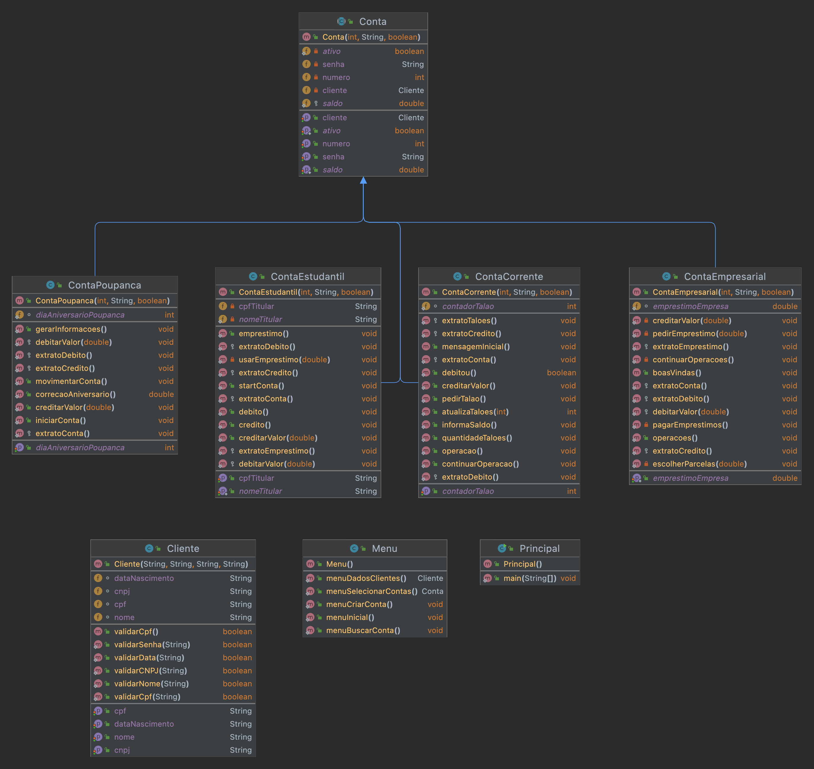This screenshot has height=769, width=814.
Task: Select the Conta constructor row
Action: (371, 37)
